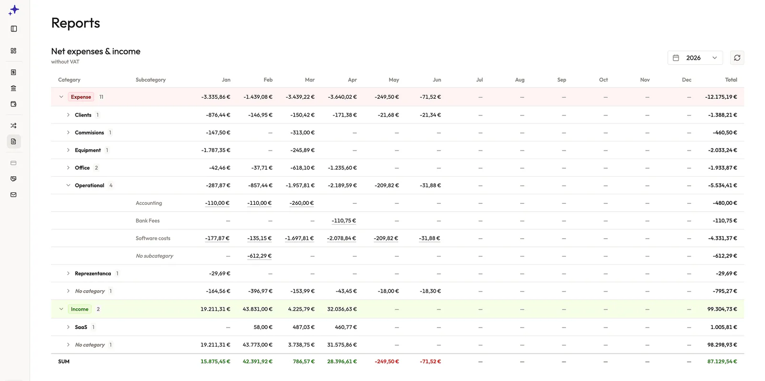Screen dimensions: 765x381
Task: Click the Subcategory column header
Action: coord(151,80)
